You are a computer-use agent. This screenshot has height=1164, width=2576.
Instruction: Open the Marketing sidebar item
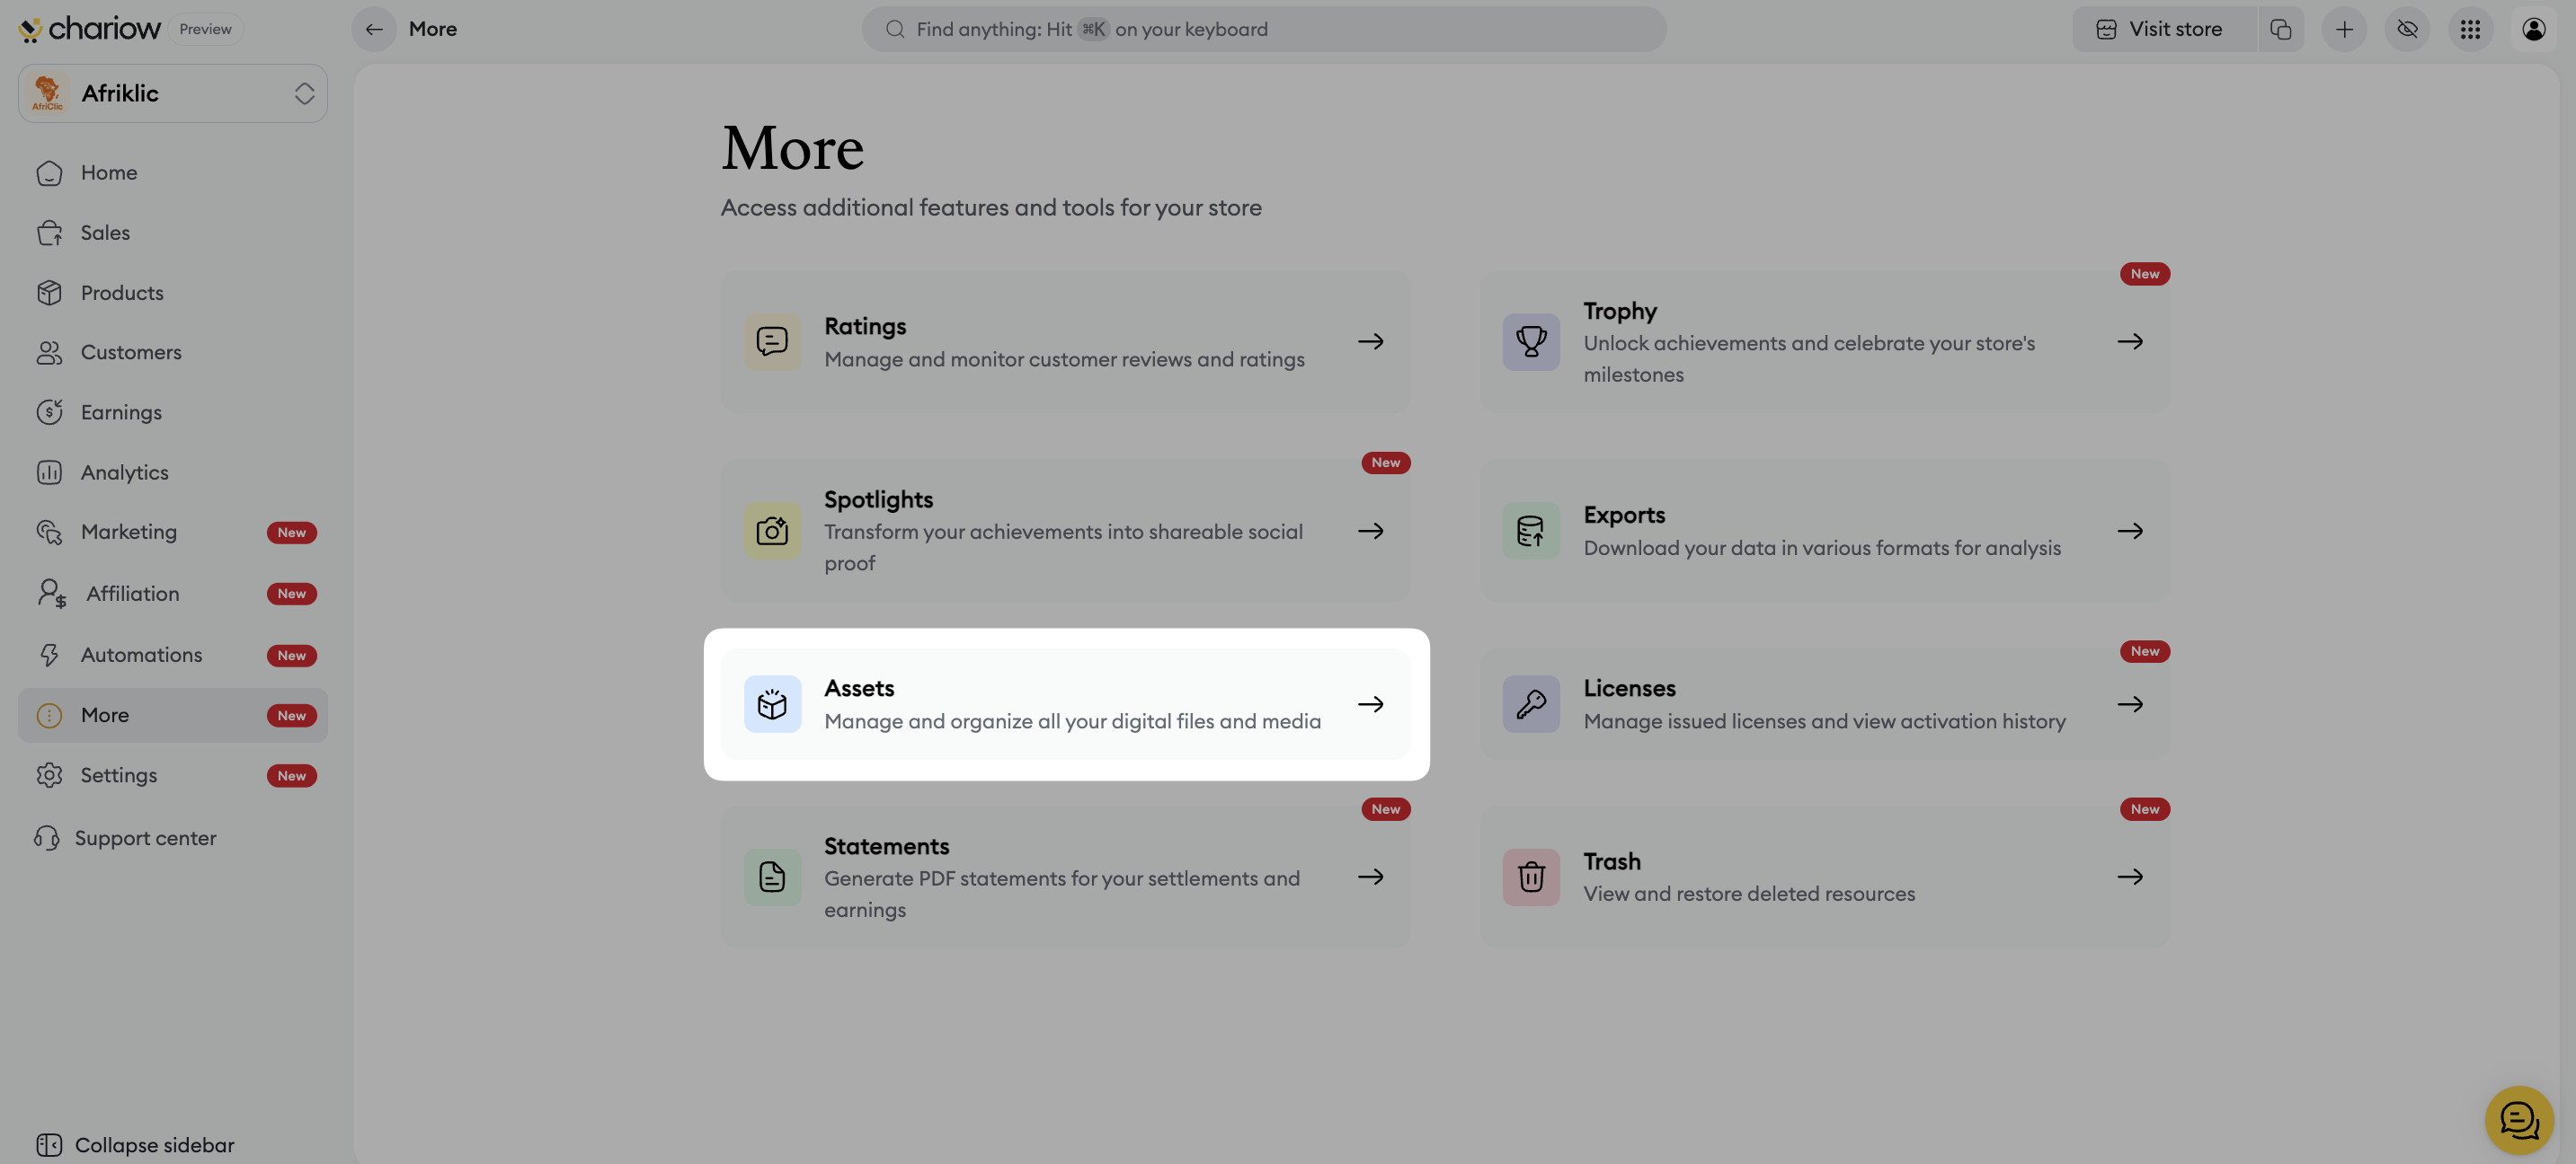point(128,533)
